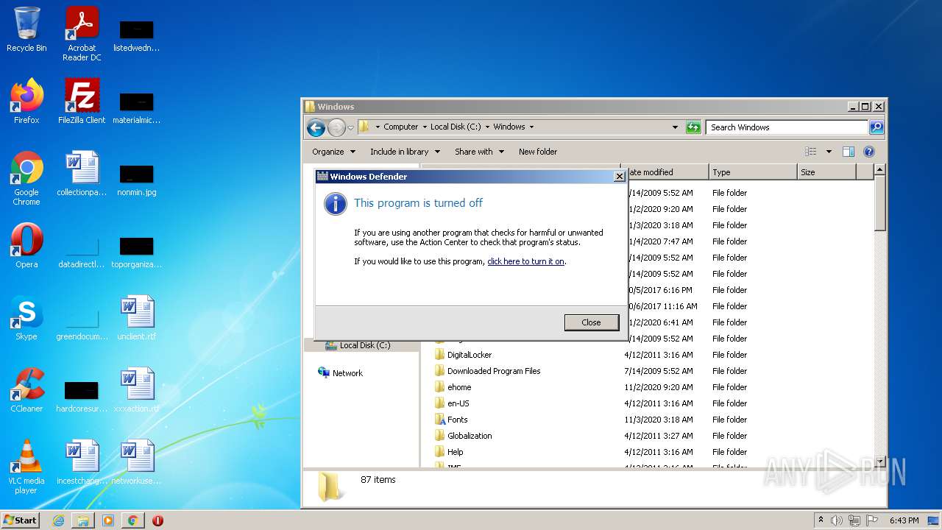This screenshot has width=942, height=530.
Task: Open volume control in system tray
Action: pos(837,520)
